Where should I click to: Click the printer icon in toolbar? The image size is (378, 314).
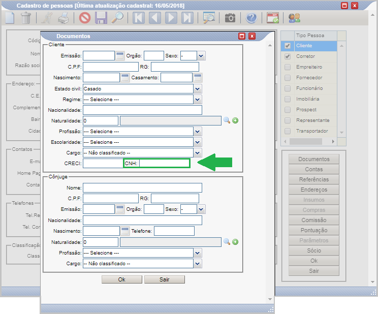64,18
